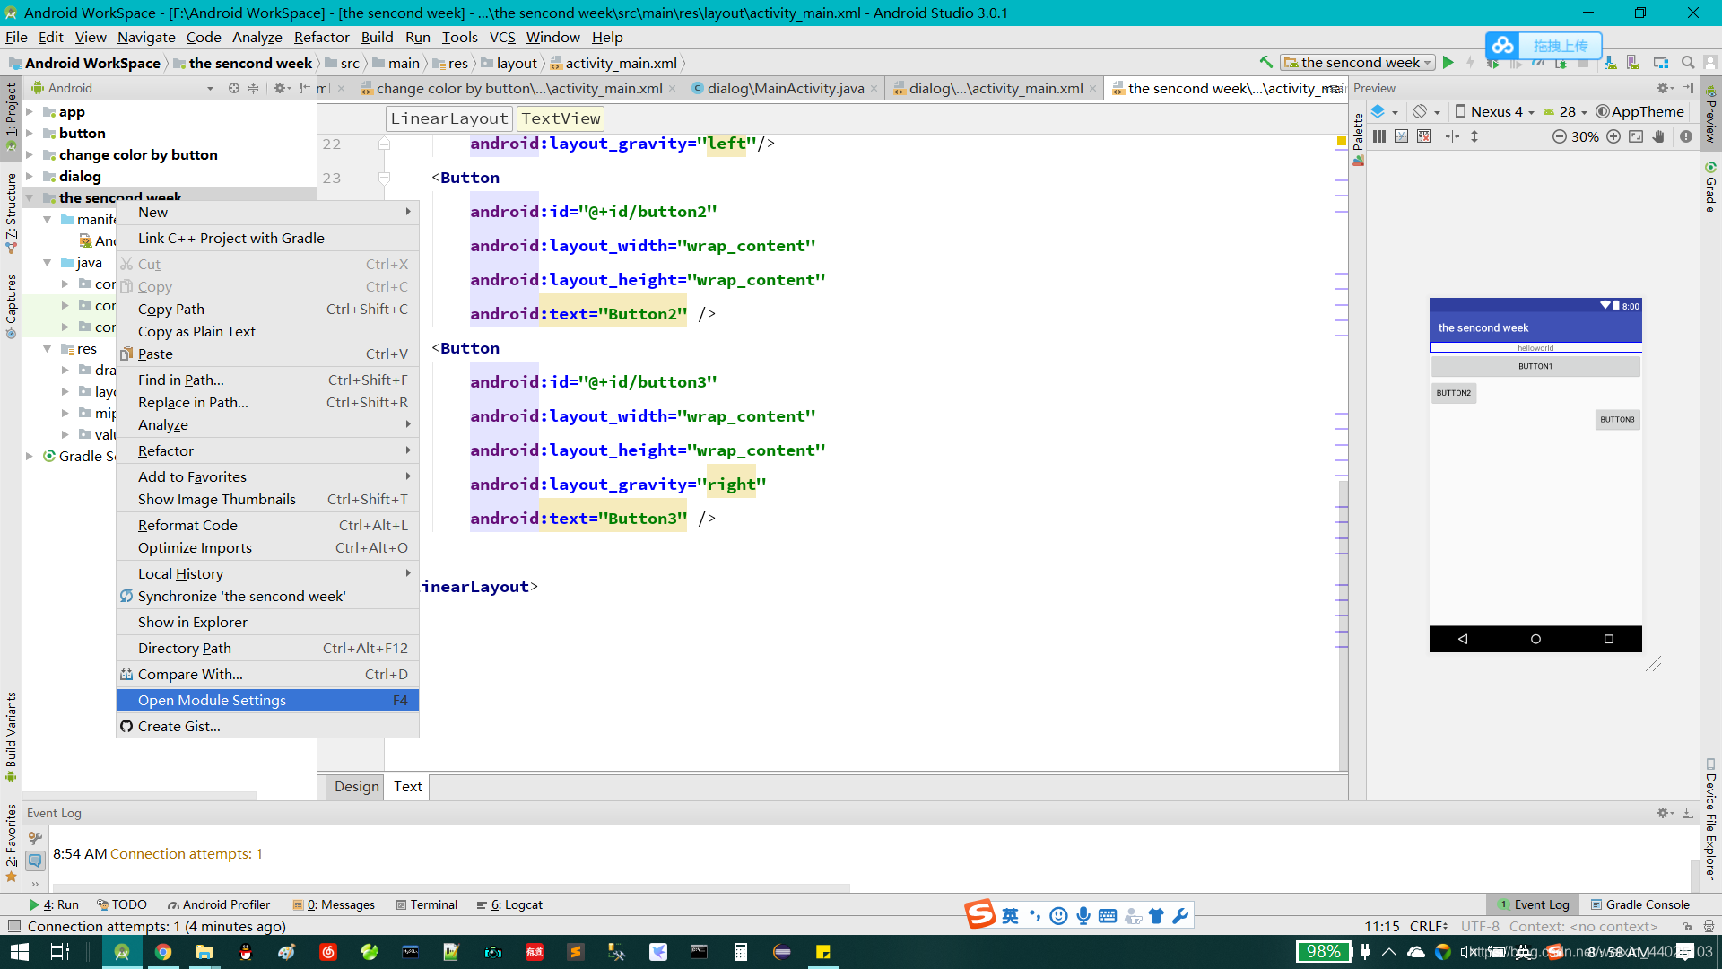This screenshot has height=969, width=1722.
Task: Toggle the Palette side panel
Action: pos(1358,139)
